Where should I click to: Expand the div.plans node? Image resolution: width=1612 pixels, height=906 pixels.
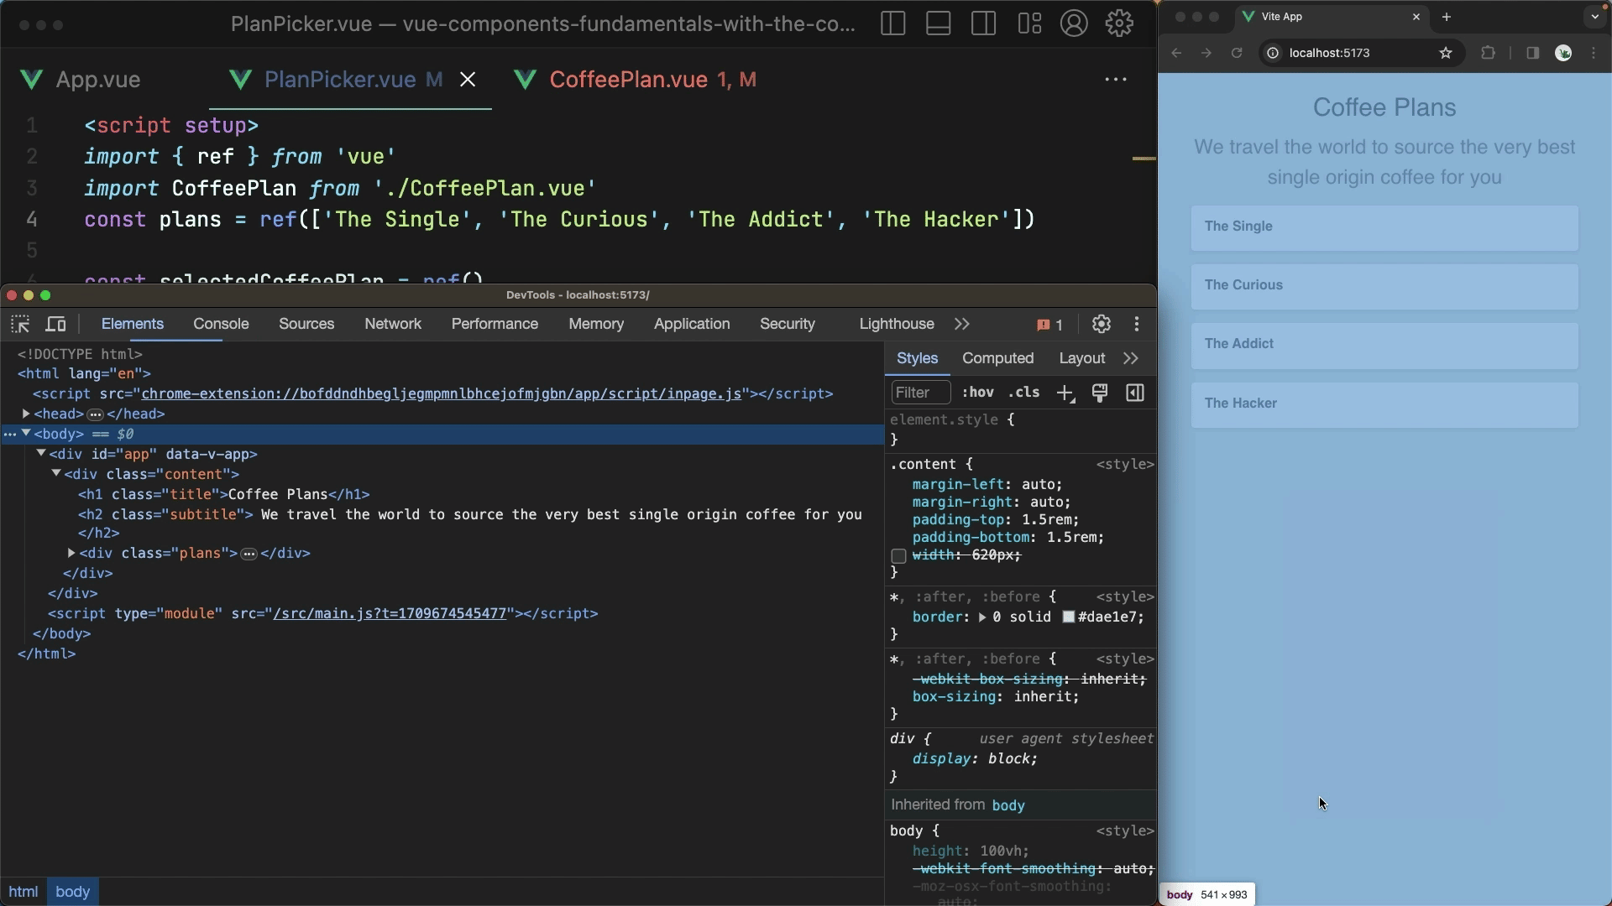(x=71, y=553)
